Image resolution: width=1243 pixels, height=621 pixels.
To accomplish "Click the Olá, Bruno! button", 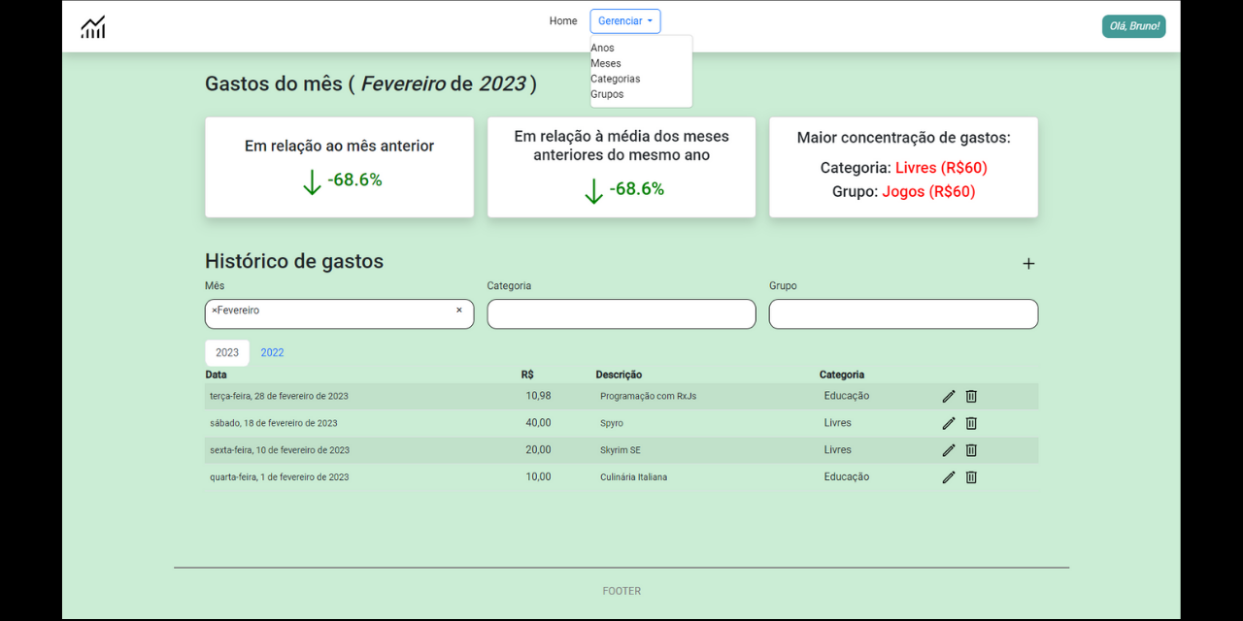I will click(x=1133, y=26).
